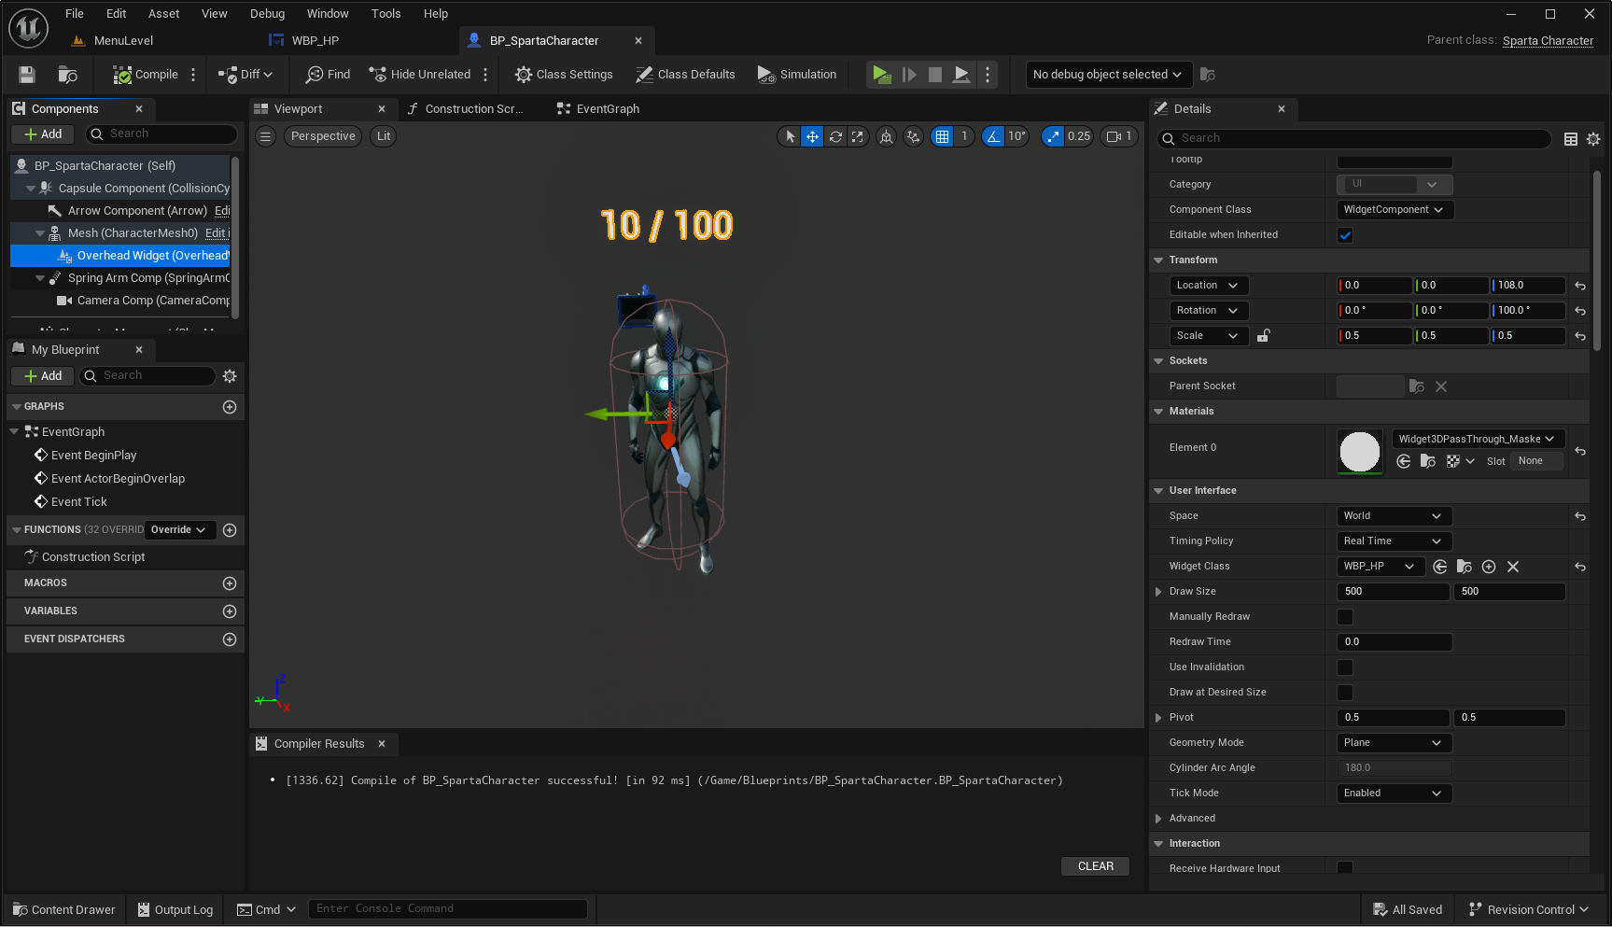Open Tick Mode dropdown
The height and width of the screenshot is (927, 1612).
1395,794
